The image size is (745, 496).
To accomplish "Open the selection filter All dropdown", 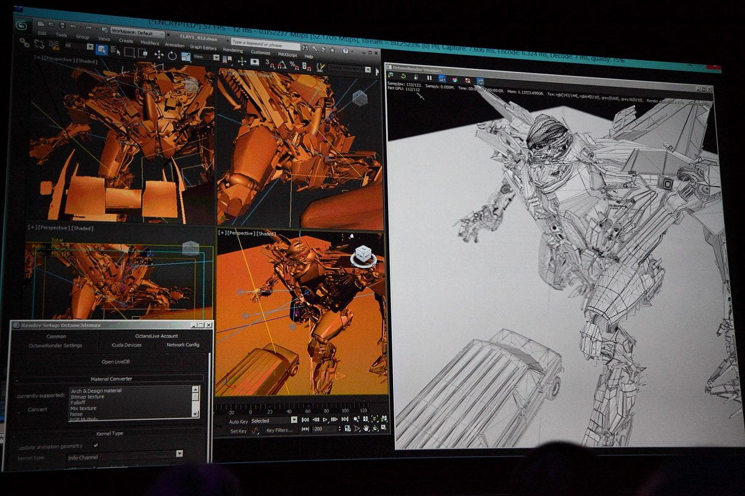I will click(x=78, y=46).
